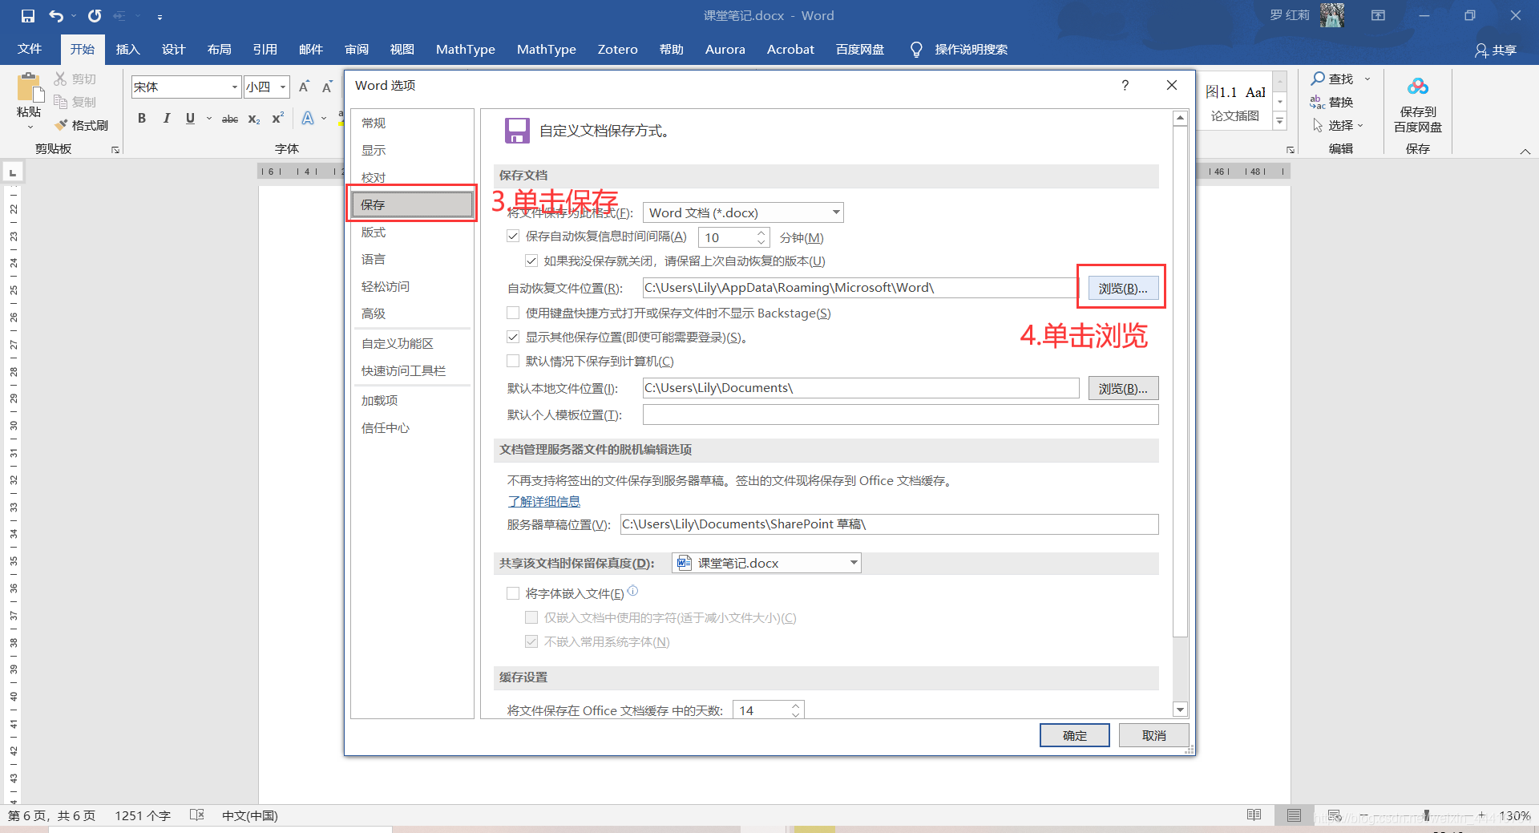The height and width of the screenshot is (833, 1539).
Task: Decrease font size with smaller A icon
Action: pos(327,87)
